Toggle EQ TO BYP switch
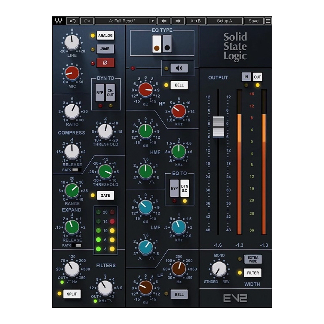The width and height of the screenshot is (324, 324). [174, 188]
